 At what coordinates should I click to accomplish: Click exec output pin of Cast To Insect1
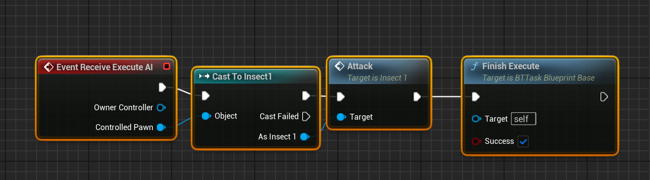tap(306, 96)
